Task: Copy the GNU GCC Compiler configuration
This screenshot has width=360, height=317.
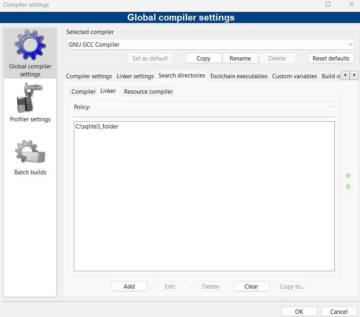Action: [x=203, y=58]
